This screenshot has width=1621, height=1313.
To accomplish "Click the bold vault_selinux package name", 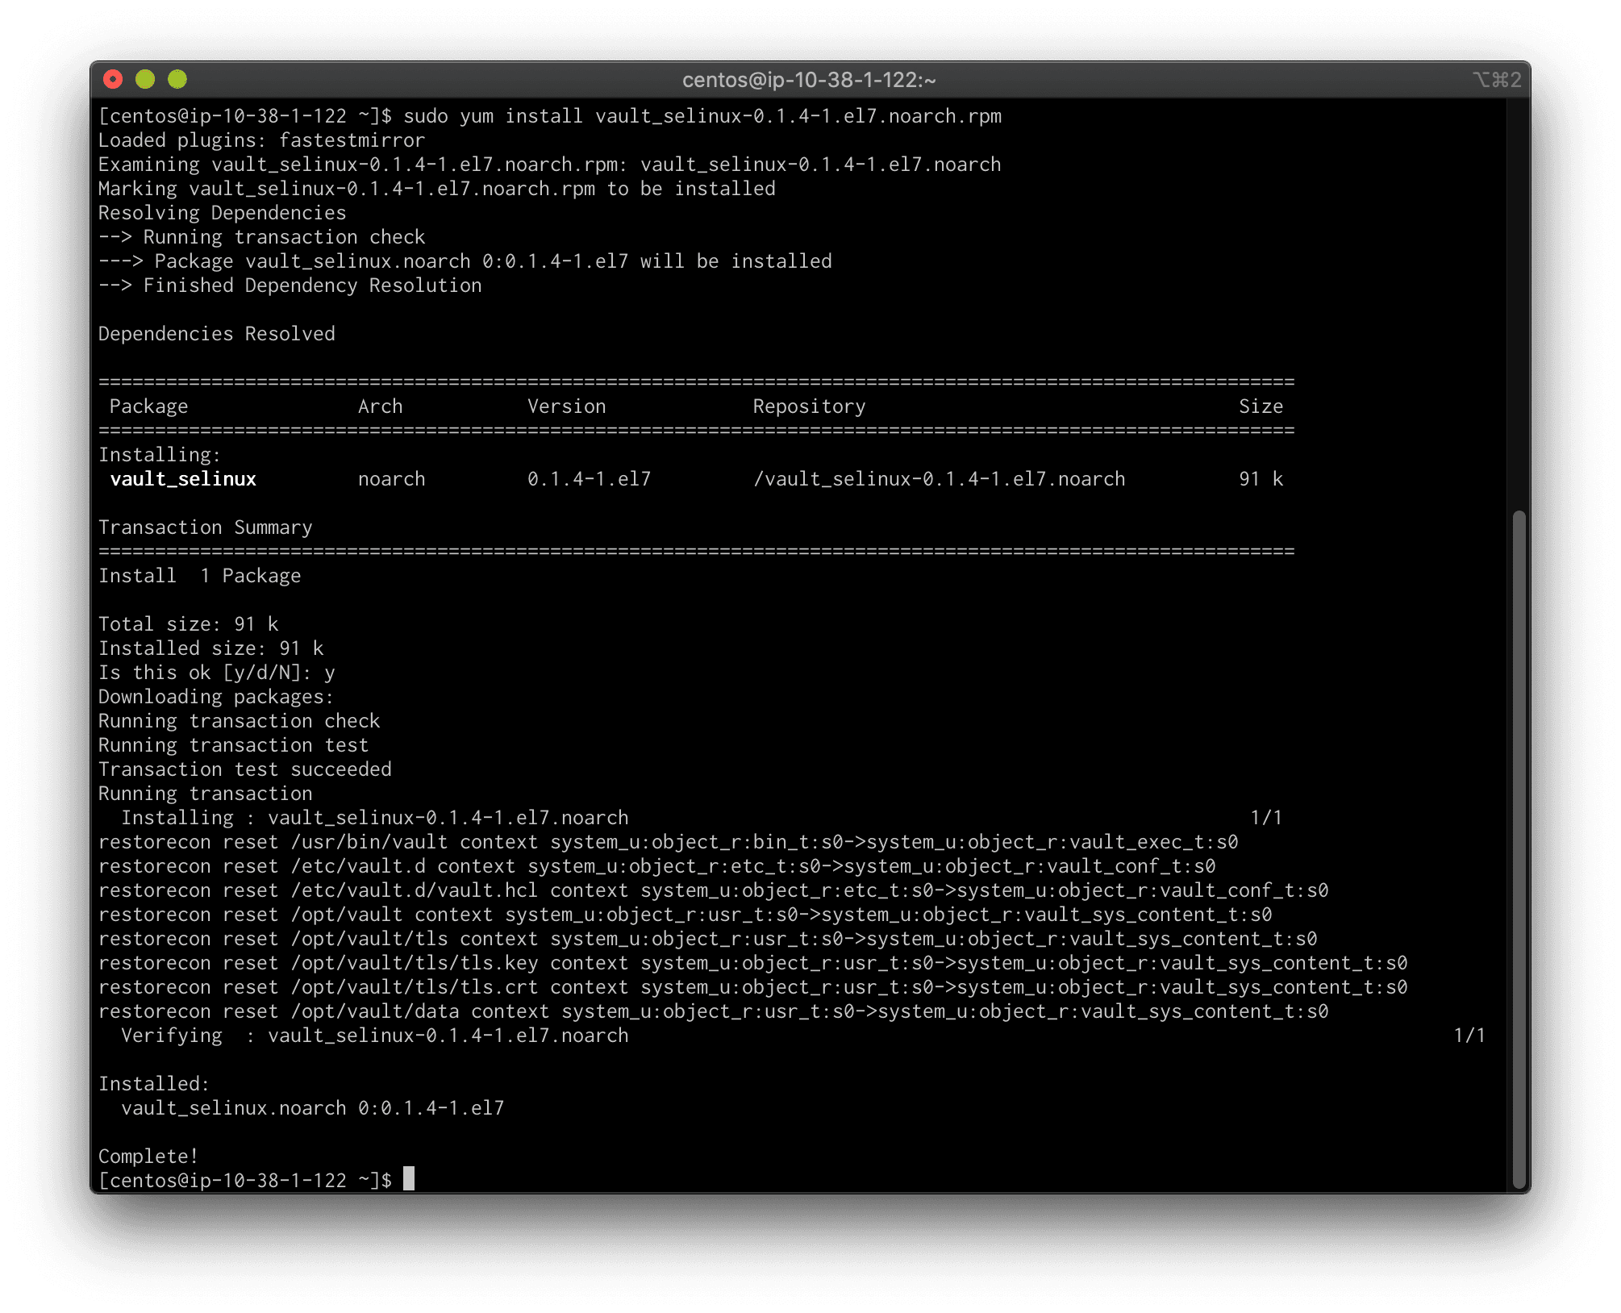I will click(183, 478).
